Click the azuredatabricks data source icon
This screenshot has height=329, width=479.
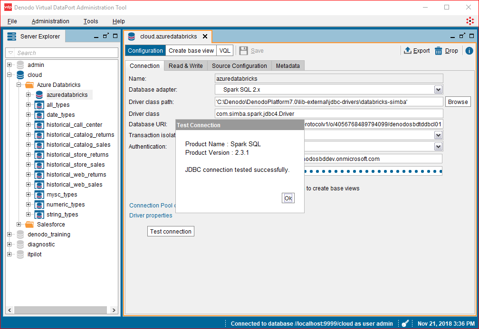click(x=39, y=95)
